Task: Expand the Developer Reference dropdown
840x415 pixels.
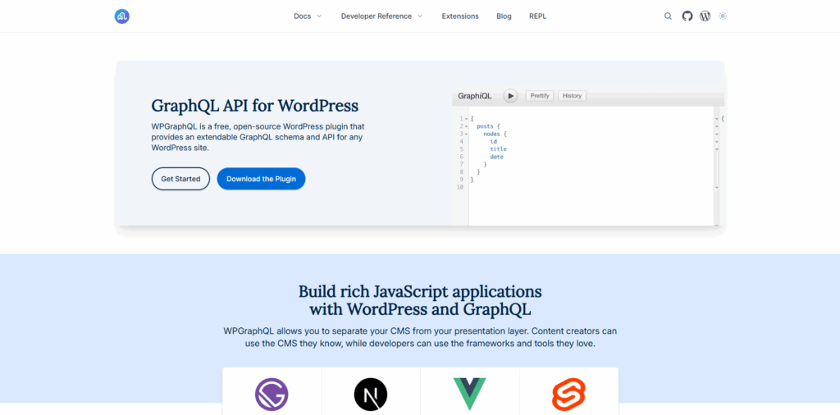Action: pyautogui.click(x=382, y=16)
